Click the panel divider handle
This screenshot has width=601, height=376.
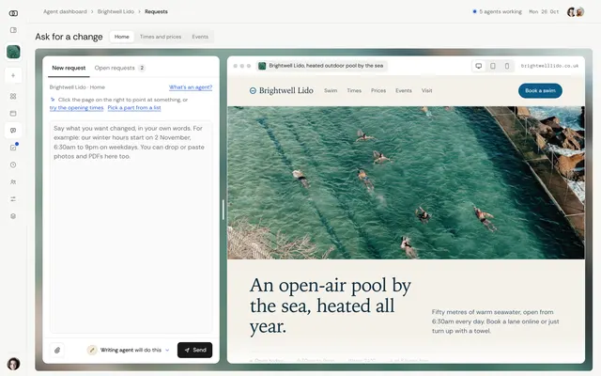point(223,210)
